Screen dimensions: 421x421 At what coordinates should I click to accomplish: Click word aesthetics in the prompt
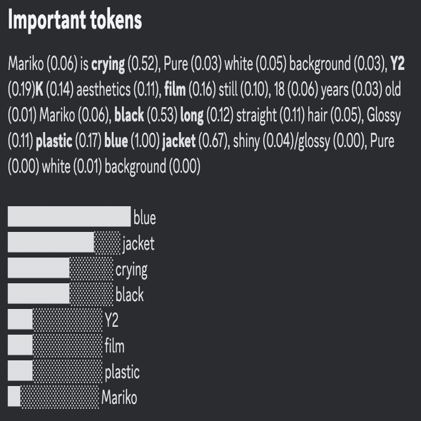pos(103,89)
